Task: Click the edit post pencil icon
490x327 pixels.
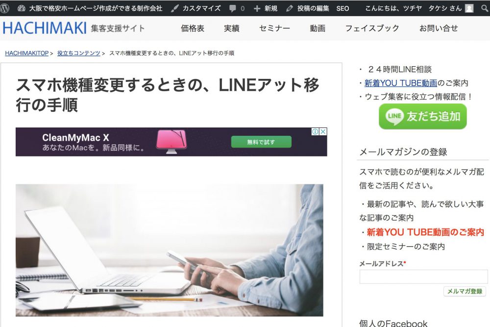Action: [290, 8]
